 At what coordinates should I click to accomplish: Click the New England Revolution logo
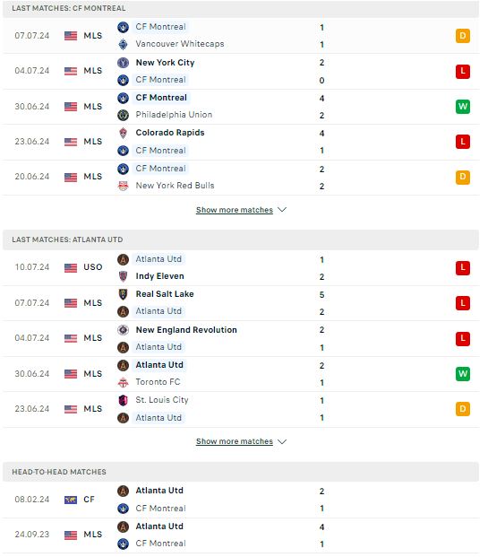click(x=123, y=330)
